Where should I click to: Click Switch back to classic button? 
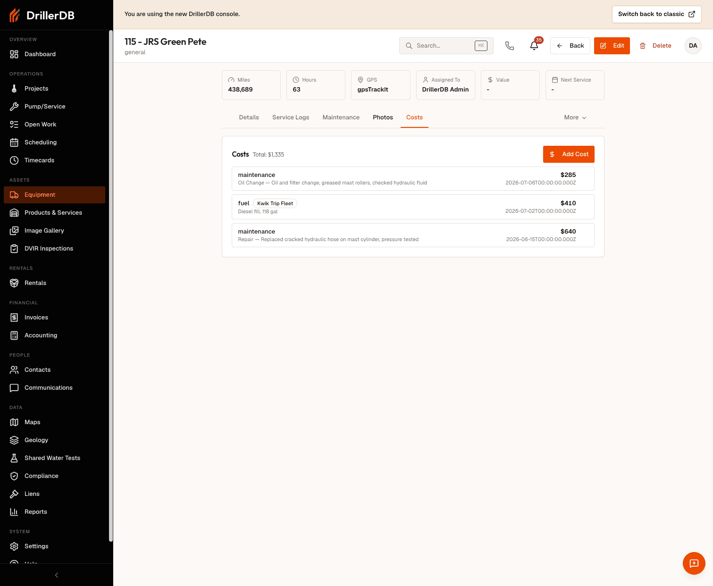coord(657,14)
